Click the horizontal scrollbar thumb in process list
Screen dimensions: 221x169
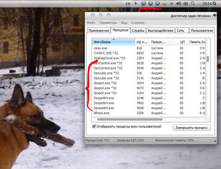pyautogui.click(x=130, y=119)
